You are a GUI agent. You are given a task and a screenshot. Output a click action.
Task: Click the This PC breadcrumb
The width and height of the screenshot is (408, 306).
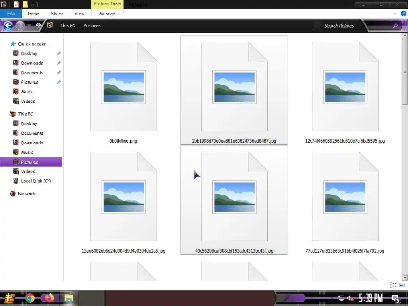68,25
